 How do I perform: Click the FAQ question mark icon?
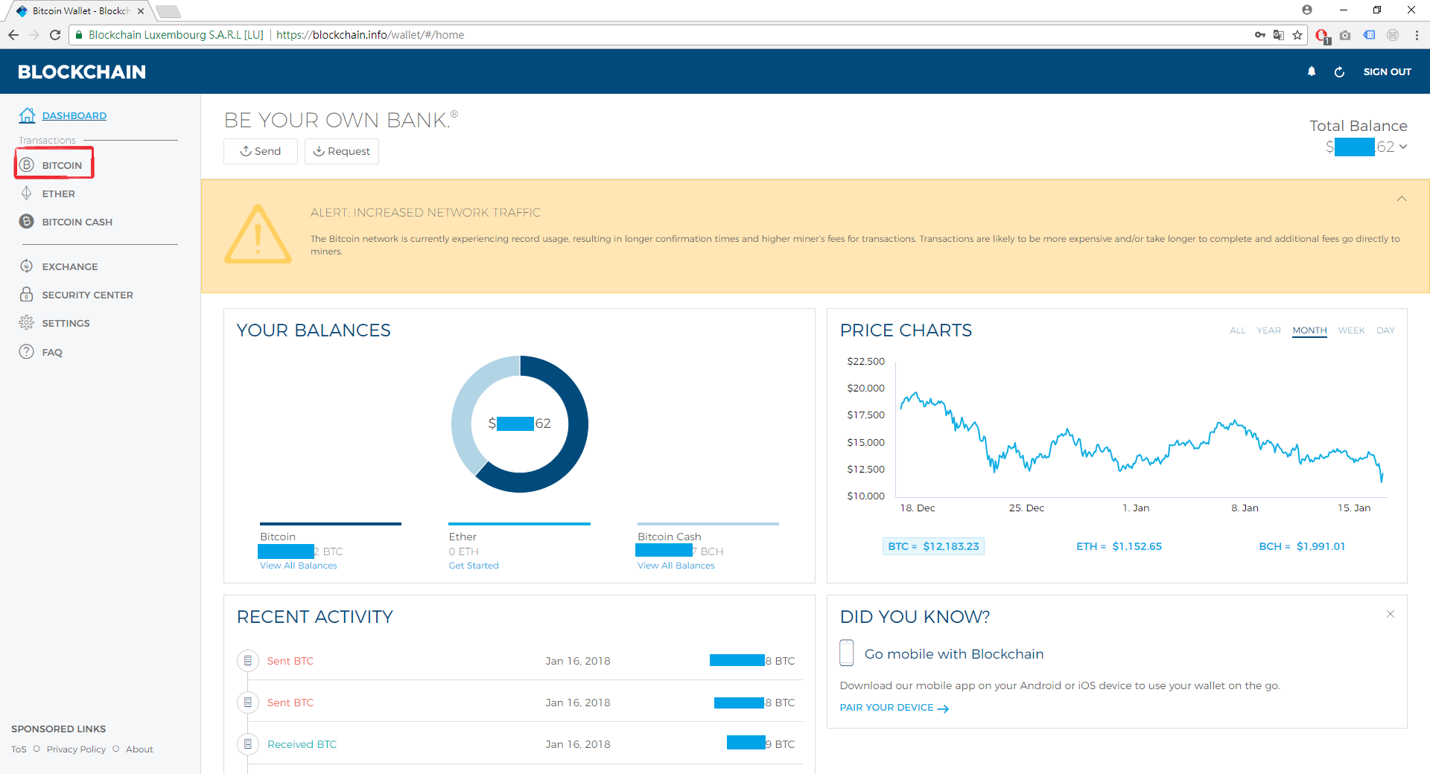pos(27,351)
